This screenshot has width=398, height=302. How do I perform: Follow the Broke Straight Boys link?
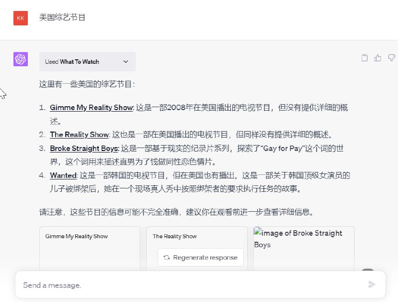pyautogui.click(x=84, y=149)
